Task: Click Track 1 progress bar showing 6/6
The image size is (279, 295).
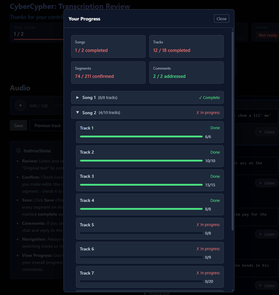Action: pyautogui.click(x=141, y=137)
